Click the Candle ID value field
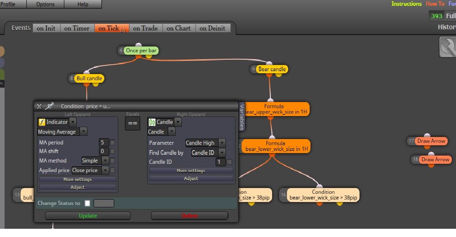The image size is (456, 237). tap(221, 162)
